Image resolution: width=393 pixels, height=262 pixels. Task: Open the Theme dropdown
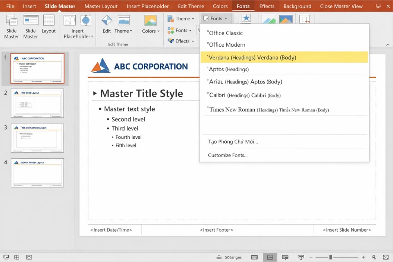coord(182,18)
